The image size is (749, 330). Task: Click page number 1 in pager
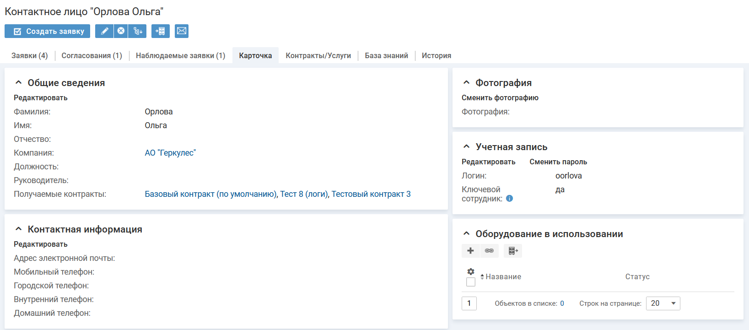pos(469,303)
